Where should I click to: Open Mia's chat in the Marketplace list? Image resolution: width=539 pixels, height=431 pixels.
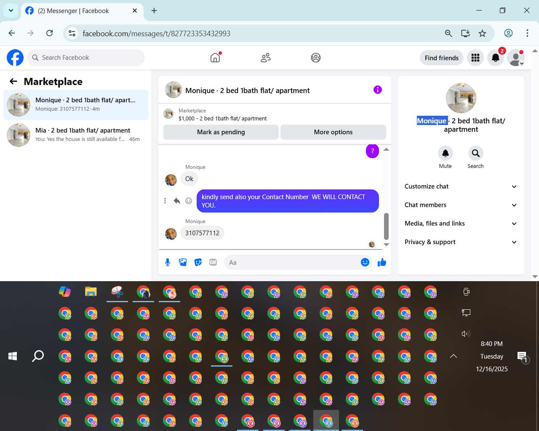point(76,135)
